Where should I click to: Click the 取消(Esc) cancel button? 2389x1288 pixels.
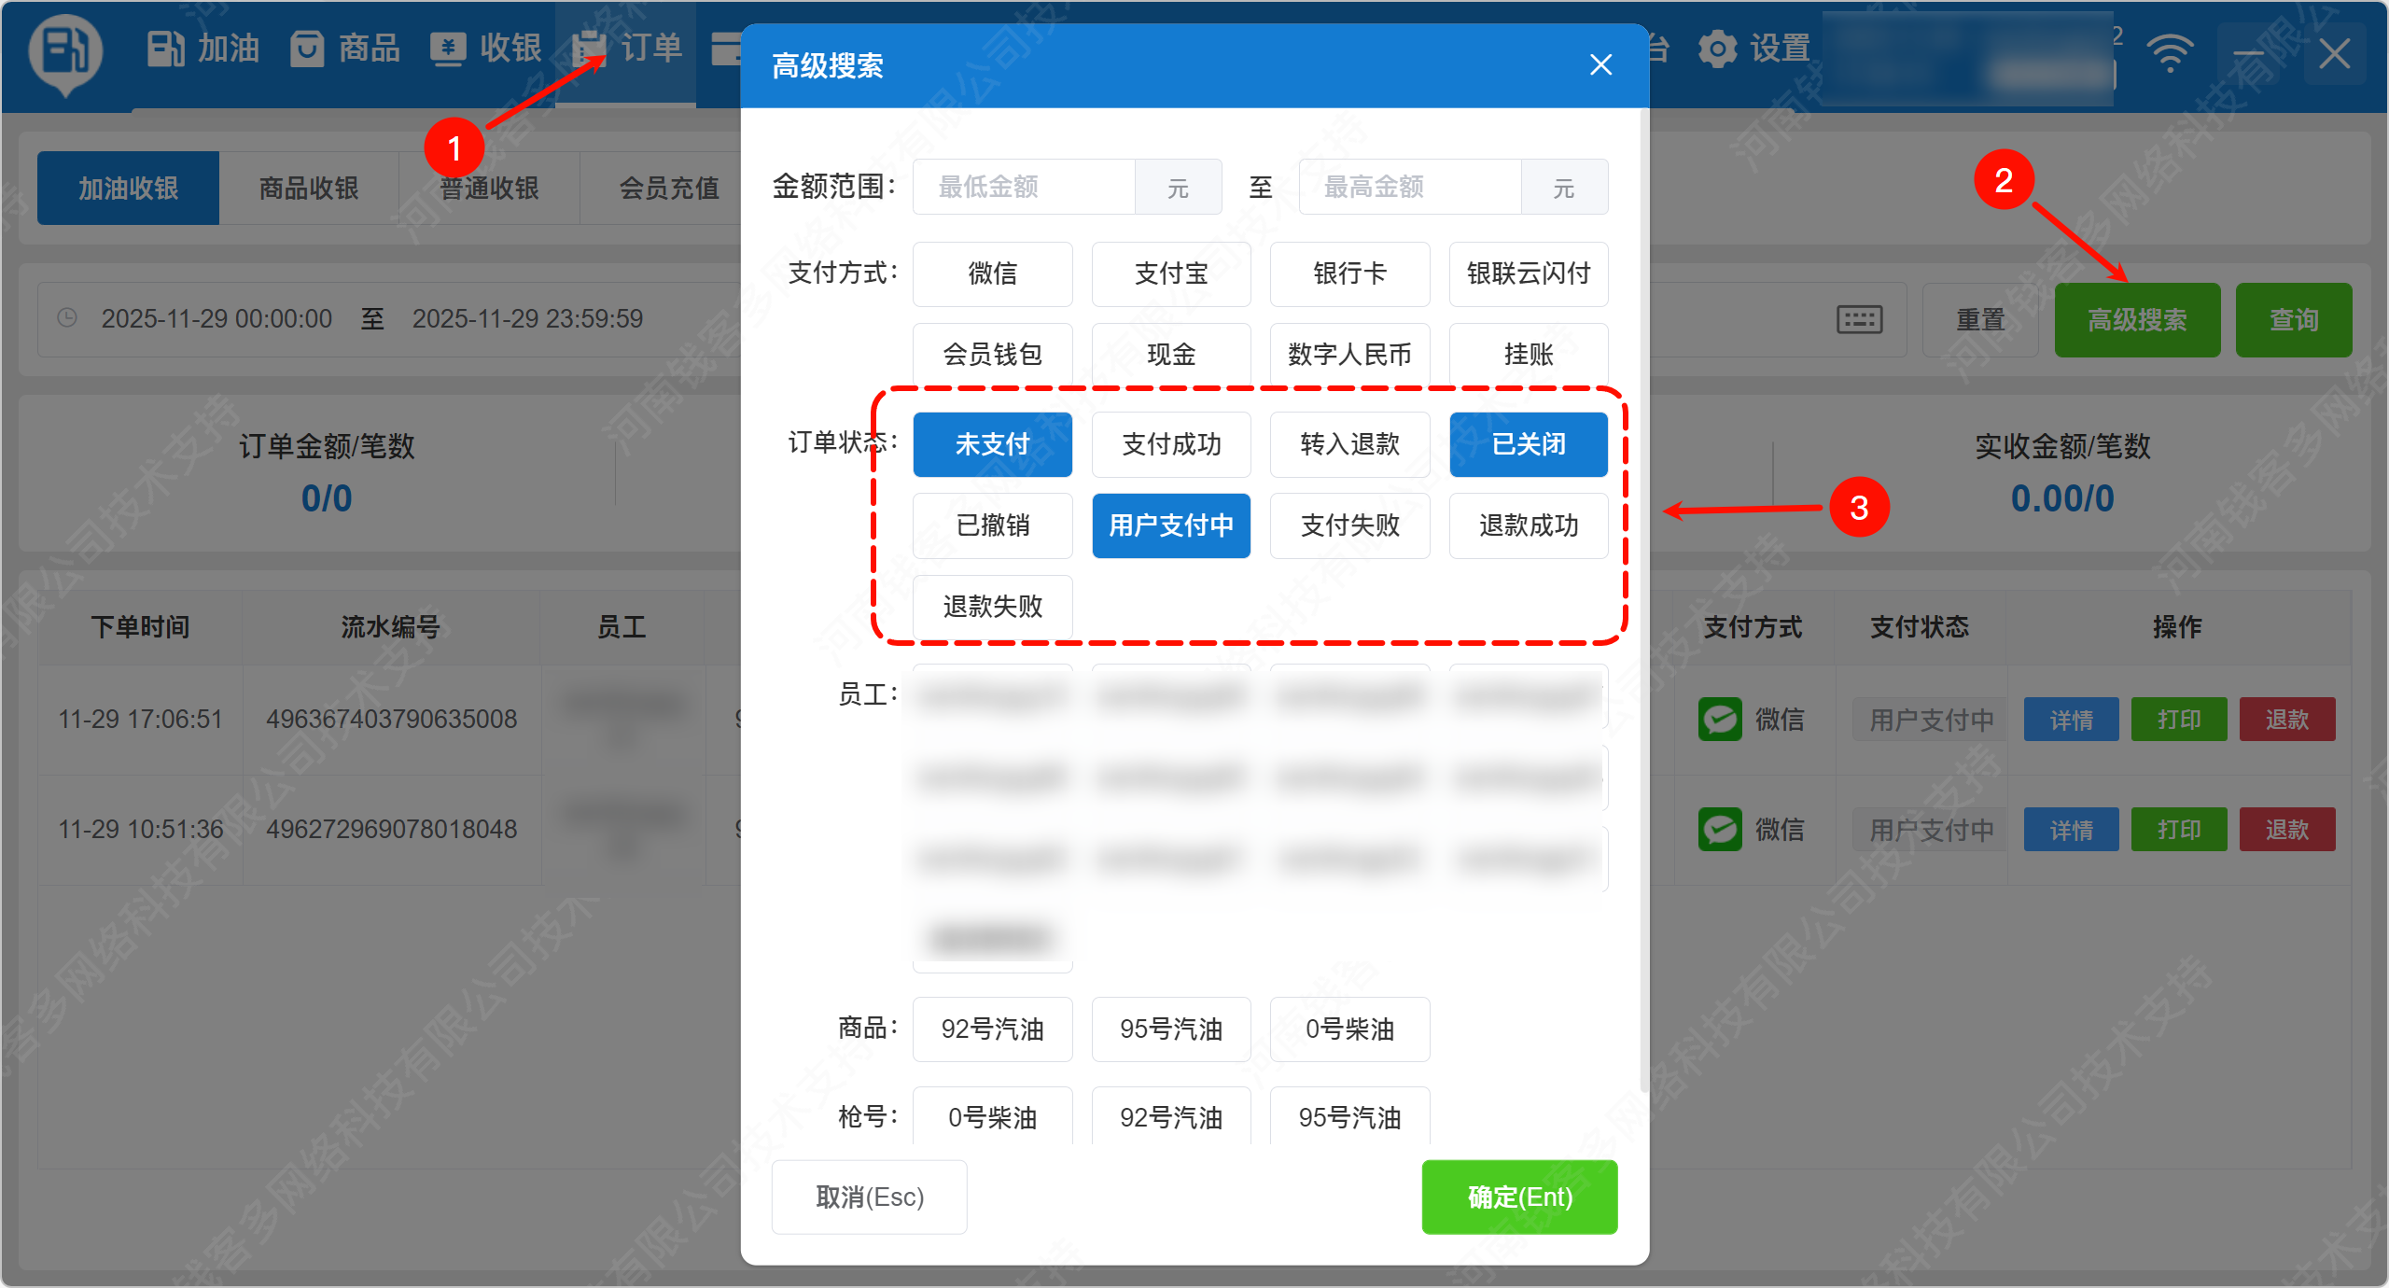coord(869,1197)
